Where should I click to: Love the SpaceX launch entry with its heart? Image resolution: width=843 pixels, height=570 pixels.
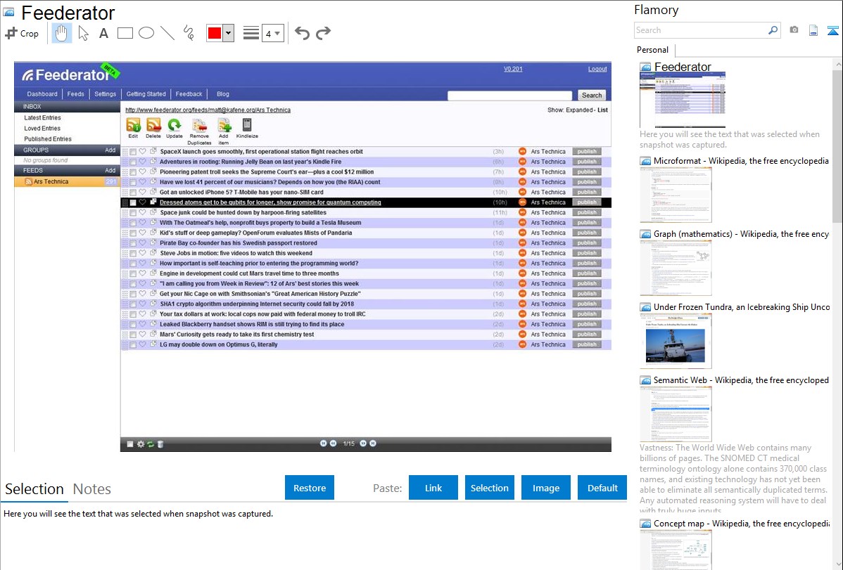(x=142, y=152)
